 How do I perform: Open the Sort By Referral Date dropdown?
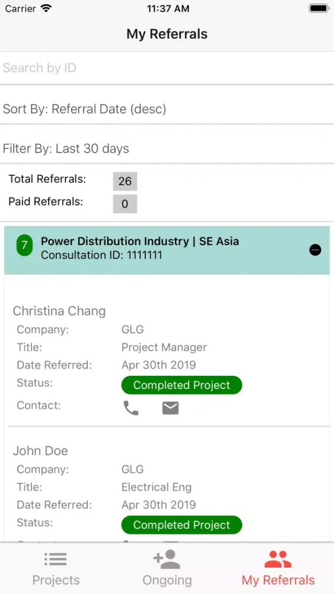coord(167,109)
